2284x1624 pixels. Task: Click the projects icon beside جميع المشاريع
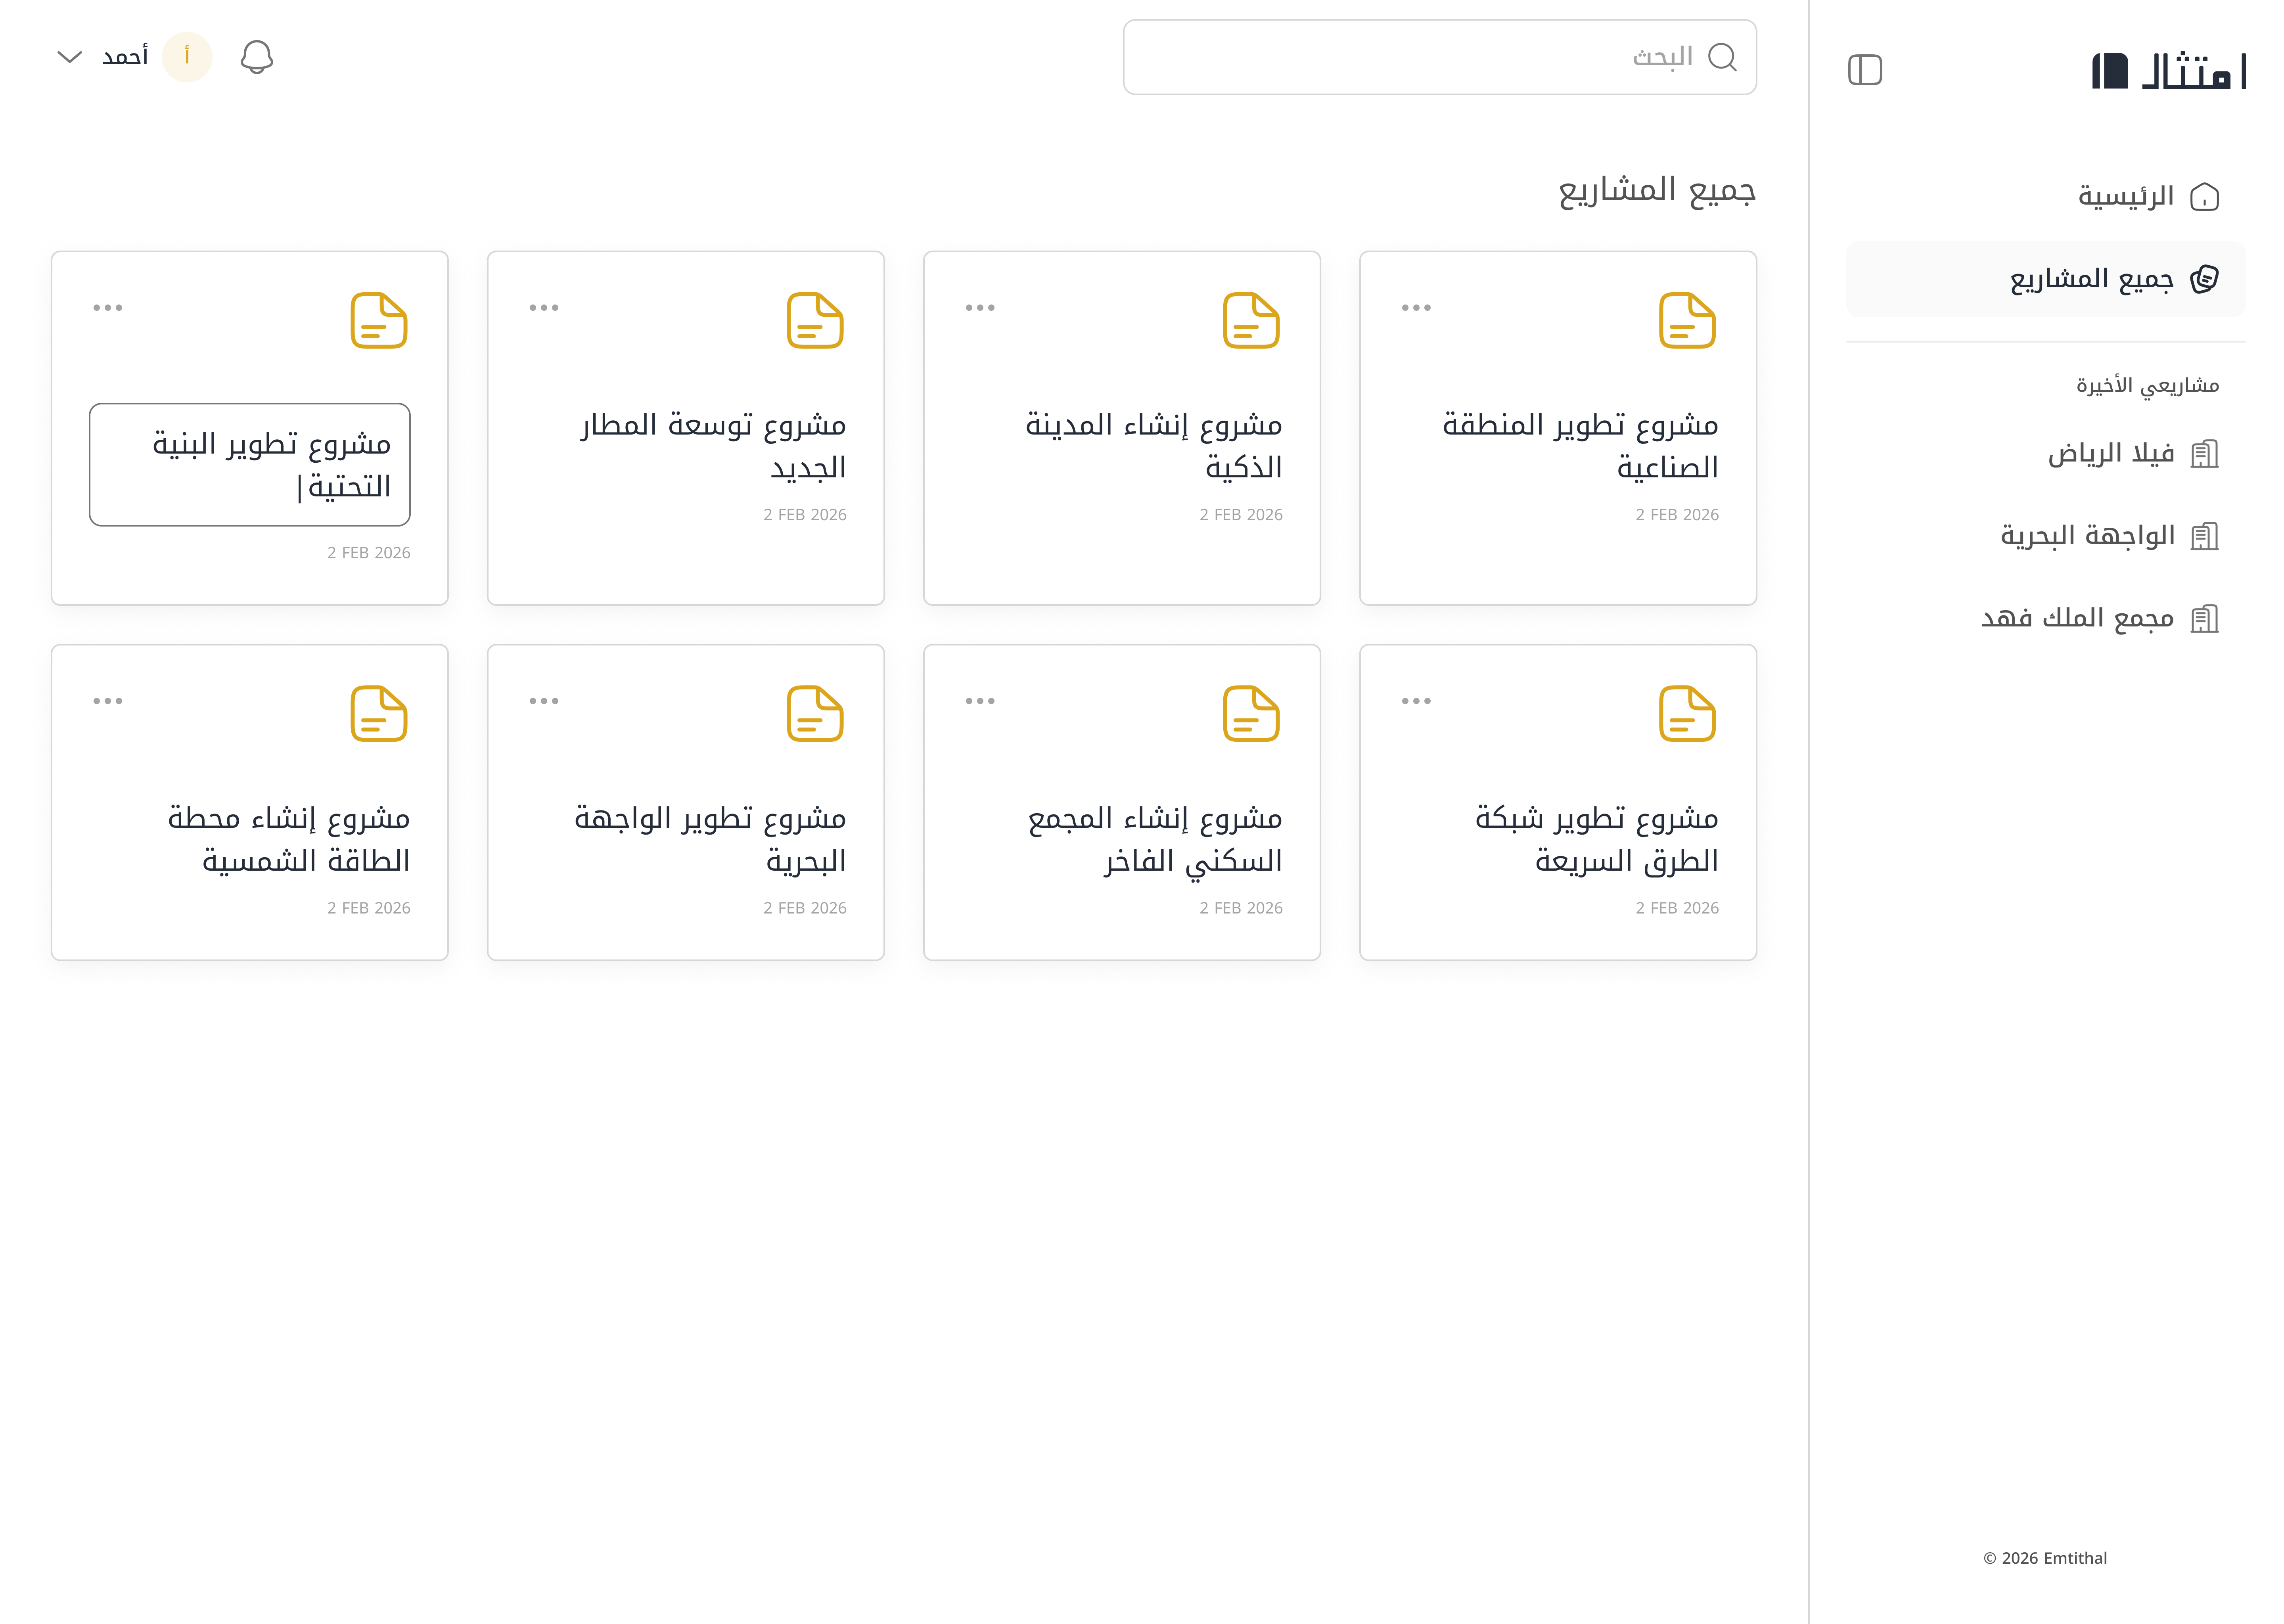[x=2206, y=279]
